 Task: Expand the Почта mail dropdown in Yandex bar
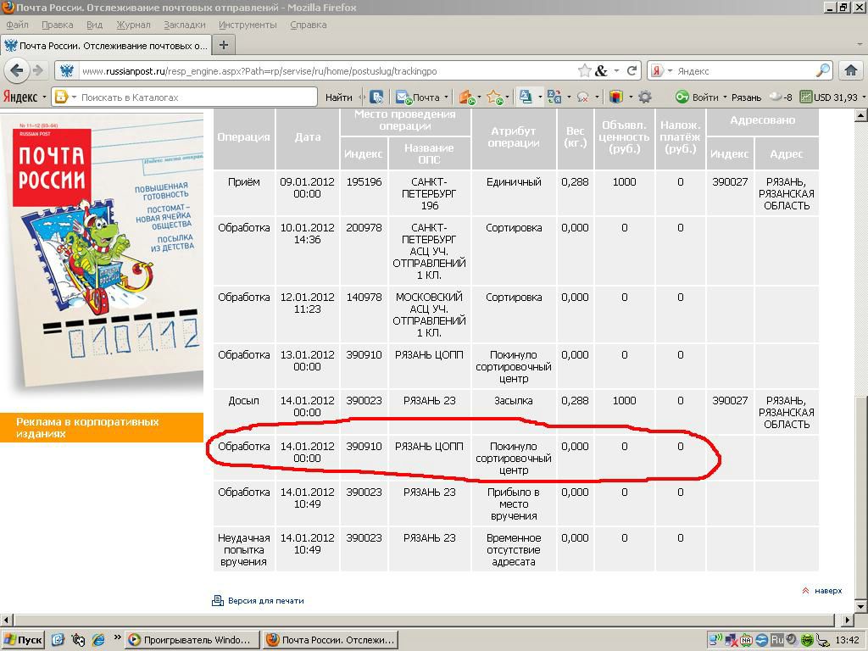tap(447, 97)
